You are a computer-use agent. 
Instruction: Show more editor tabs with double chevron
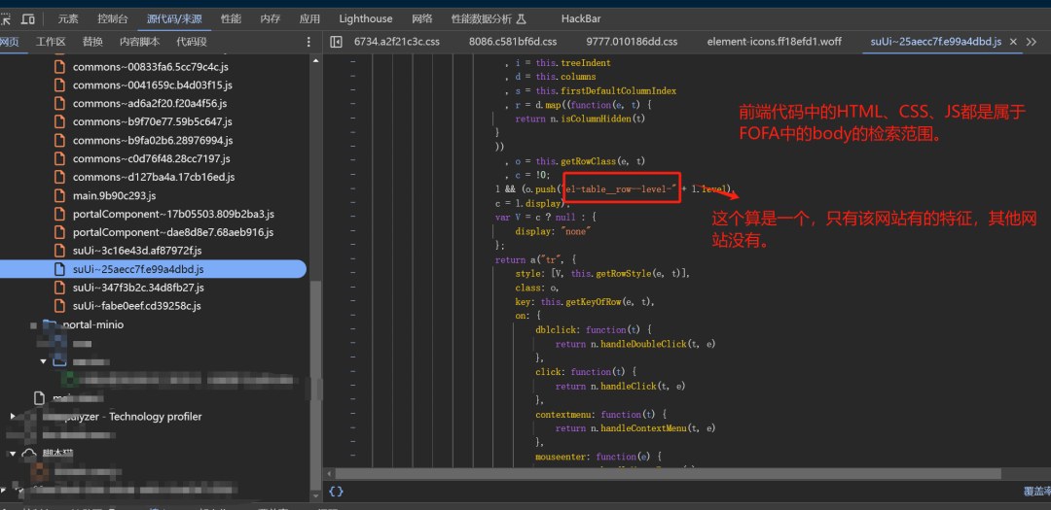point(1032,42)
